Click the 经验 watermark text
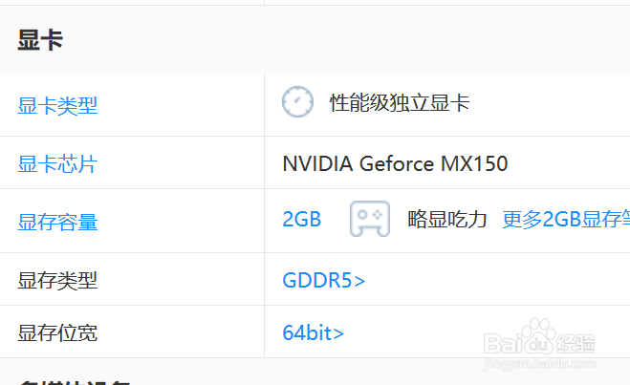The width and height of the screenshot is (630, 385). click(x=577, y=342)
